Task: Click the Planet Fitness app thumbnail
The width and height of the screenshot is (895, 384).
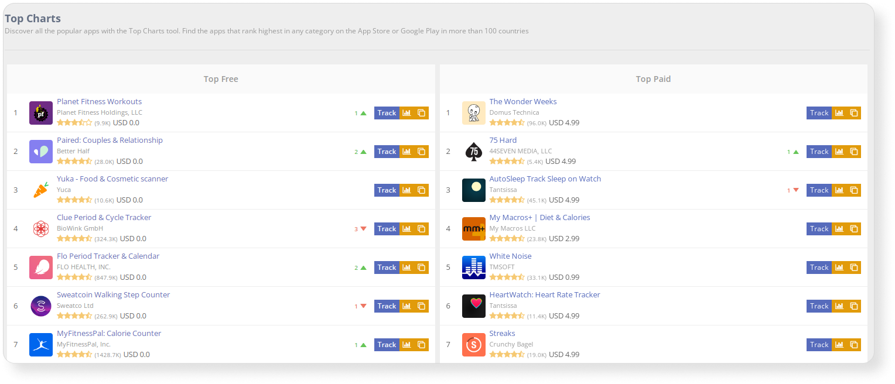Action: (x=41, y=113)
